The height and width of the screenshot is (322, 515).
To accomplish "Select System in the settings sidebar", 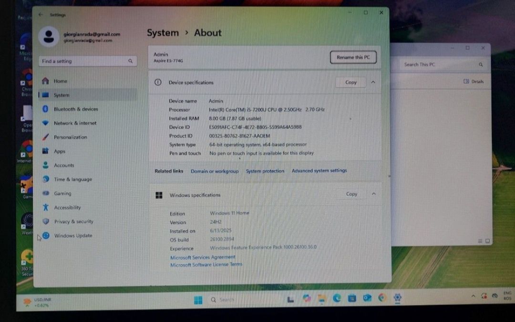I will (x=88, y=95).
